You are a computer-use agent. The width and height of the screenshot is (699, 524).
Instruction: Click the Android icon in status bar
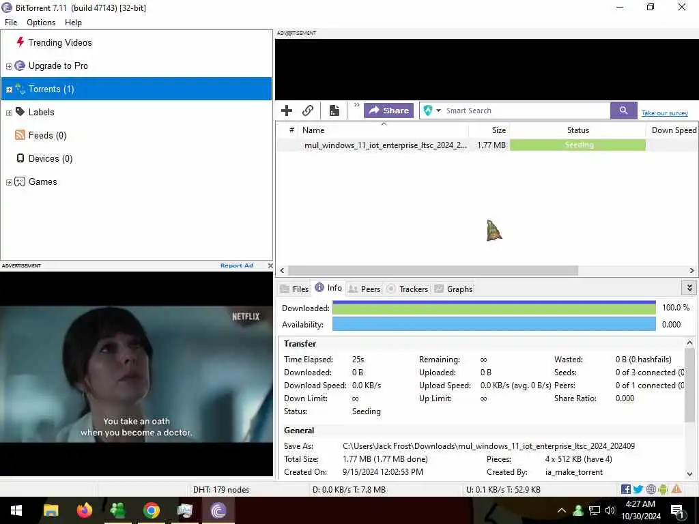[x=663, y=489]
